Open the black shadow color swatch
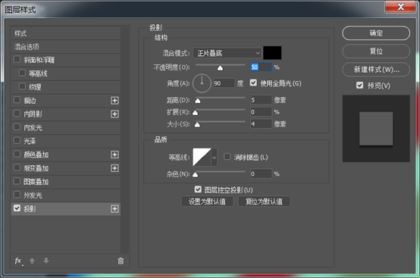Image resolution: width=420 pixels, height=278 pixels. (272, 53)
